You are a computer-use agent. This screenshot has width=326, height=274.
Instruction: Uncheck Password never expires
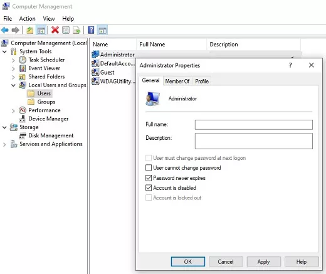tap(149, 178)
